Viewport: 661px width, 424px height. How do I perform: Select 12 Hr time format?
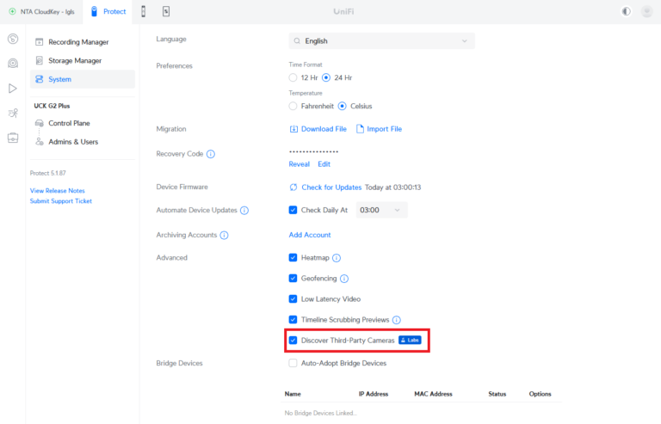293,77
